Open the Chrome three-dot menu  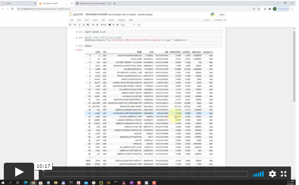coord(292,9)
